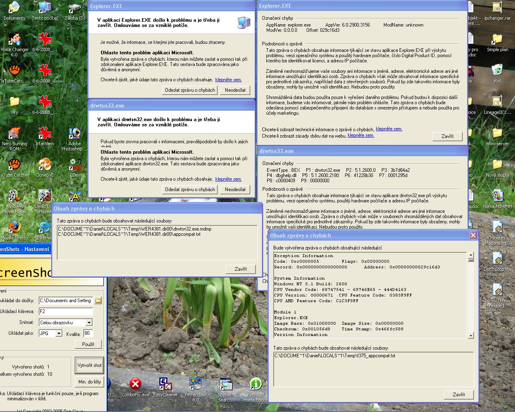Select the EVEREST Home Edition icon
515x412 pixels.
pos(255,390)
